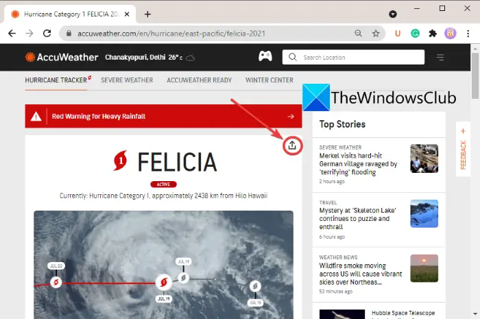The height and width of the screenshot is (319, 480).
Task: Click the JUL 19 marker with label above
Action: pyautogui.click(x=183, y=278)
